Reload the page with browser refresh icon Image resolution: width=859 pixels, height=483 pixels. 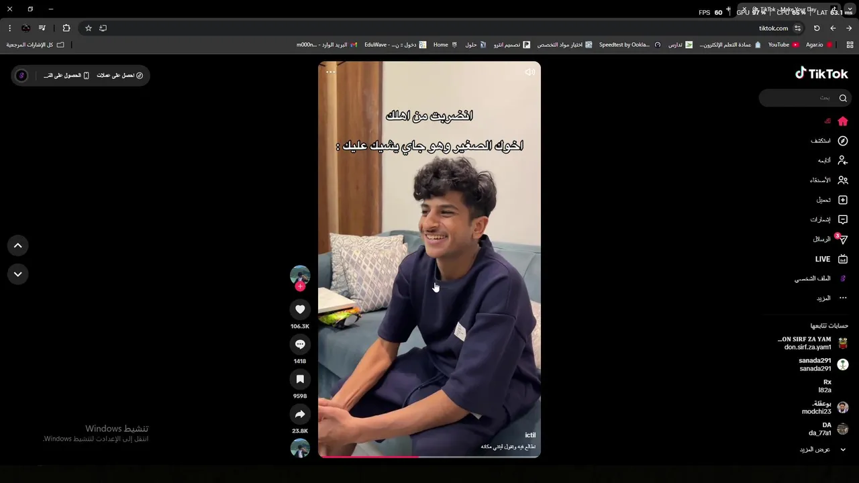(817, 28)
